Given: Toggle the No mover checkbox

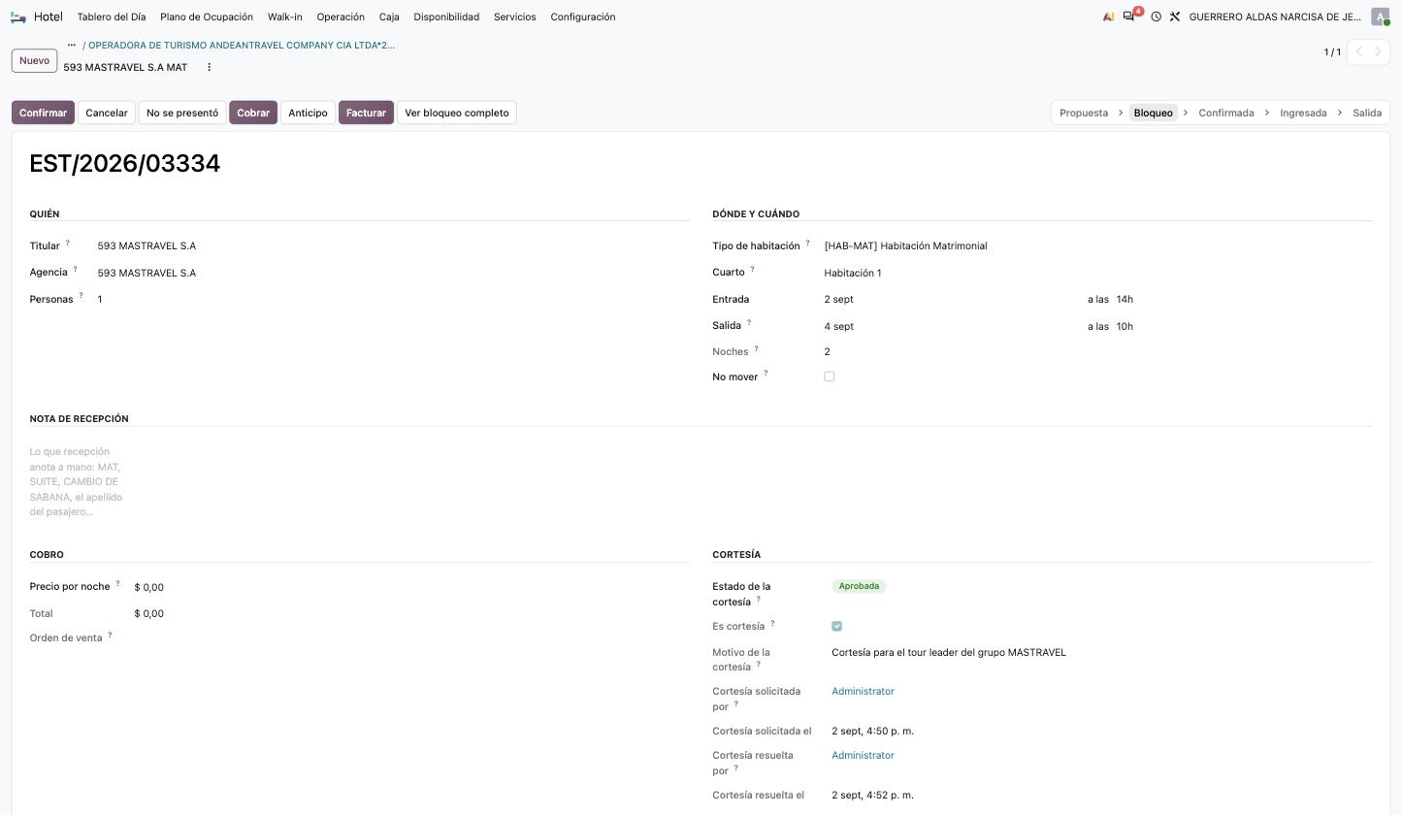Looking at the screenshot, I should [x=830, y=376].
